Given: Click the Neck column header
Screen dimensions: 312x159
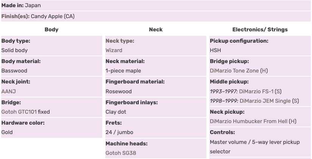Looking at the screenshot, I should 156,29.
